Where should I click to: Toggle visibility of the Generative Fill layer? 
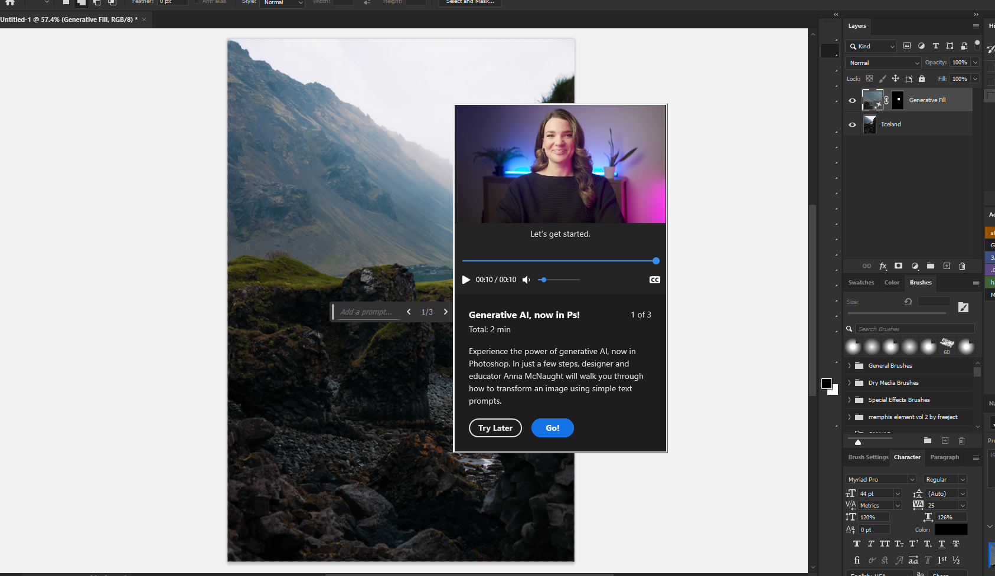852,100
